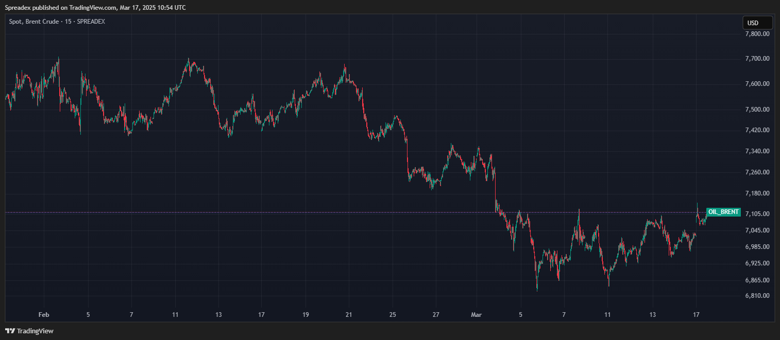The height and width of the screenshot is (340, 780).
Task: Click the 6,925.00 price axis label
Action: tap(757, 263)
